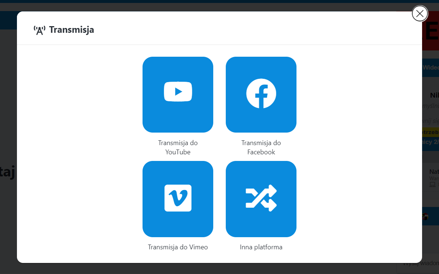Click the laptop icon under Nat
The width and height of the screenshot is (439, 274).
pos(432,184)
